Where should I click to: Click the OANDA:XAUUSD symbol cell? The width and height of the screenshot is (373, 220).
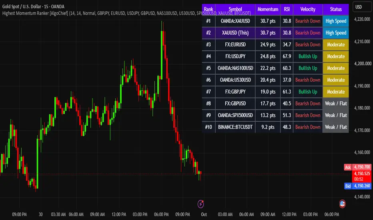[x=235, y=21]
